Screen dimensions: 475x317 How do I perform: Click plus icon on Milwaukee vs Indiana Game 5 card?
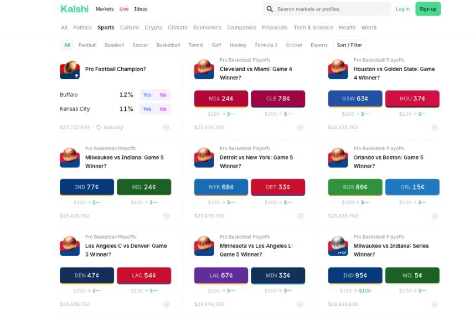[166, 216]
